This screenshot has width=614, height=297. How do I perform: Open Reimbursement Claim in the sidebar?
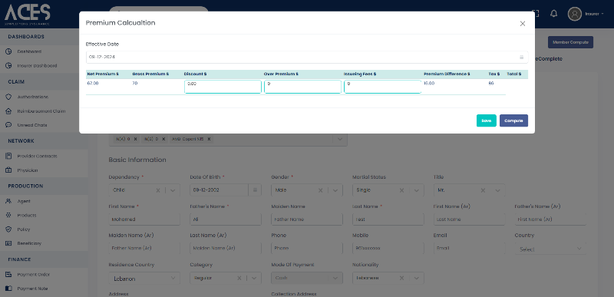click(x=41, y=111)
